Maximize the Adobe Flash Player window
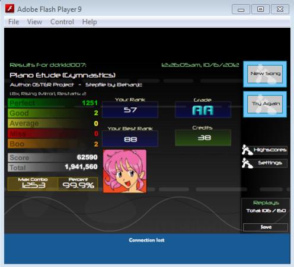The height and width of the screenshot is (267, 294). pyautogui.click(x=260, y=9)
